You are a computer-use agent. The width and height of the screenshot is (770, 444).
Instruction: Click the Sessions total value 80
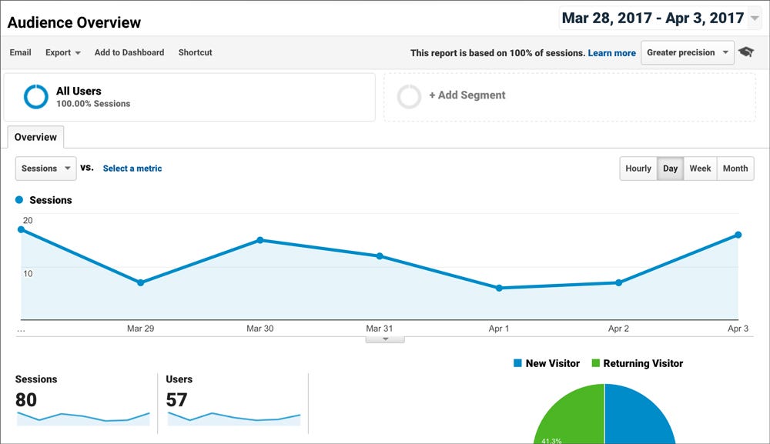tap(26, 400)
